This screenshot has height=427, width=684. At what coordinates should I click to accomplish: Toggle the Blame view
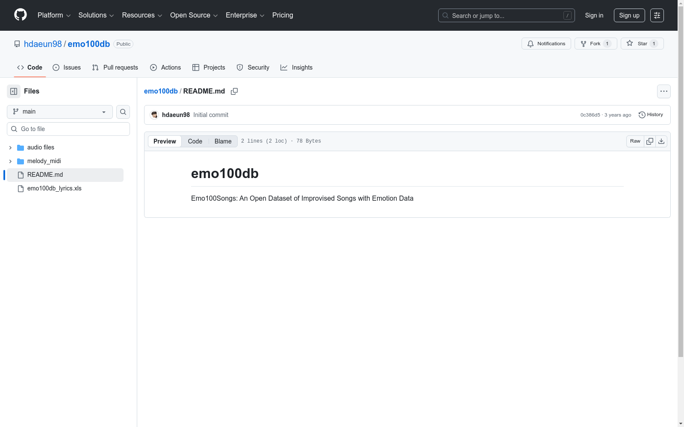pyautogui.click(x=223, y=141)
